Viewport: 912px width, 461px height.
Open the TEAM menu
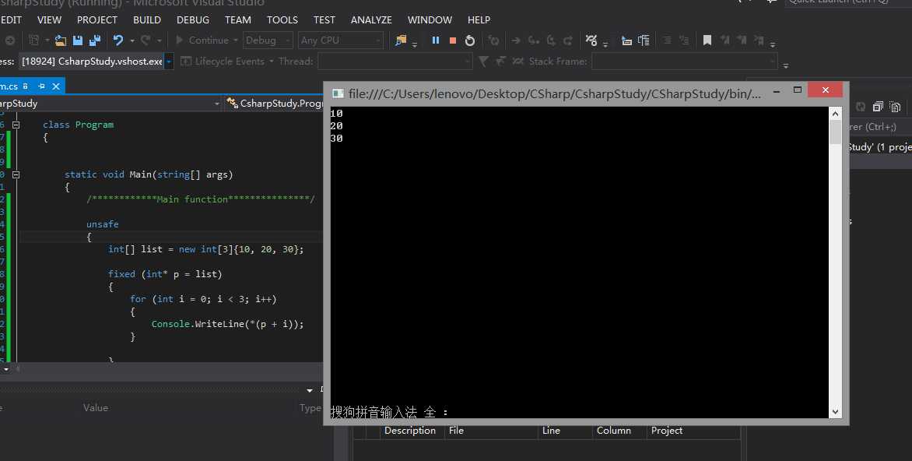click(x=238, y=19)
